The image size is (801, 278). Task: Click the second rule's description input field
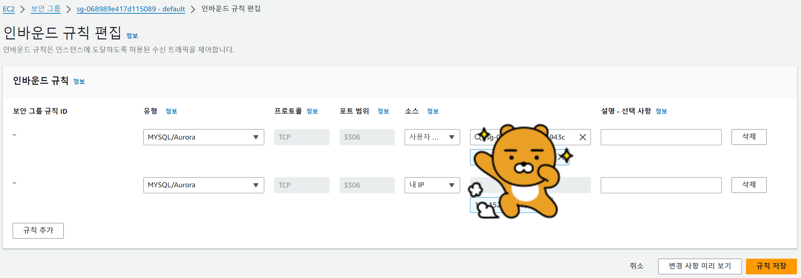pyautogui.click(x=661, y=185)
